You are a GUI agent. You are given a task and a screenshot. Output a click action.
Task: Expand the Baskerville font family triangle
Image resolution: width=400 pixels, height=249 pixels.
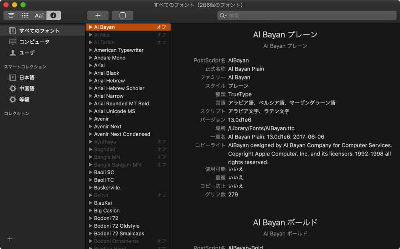[x=91, y=188]
